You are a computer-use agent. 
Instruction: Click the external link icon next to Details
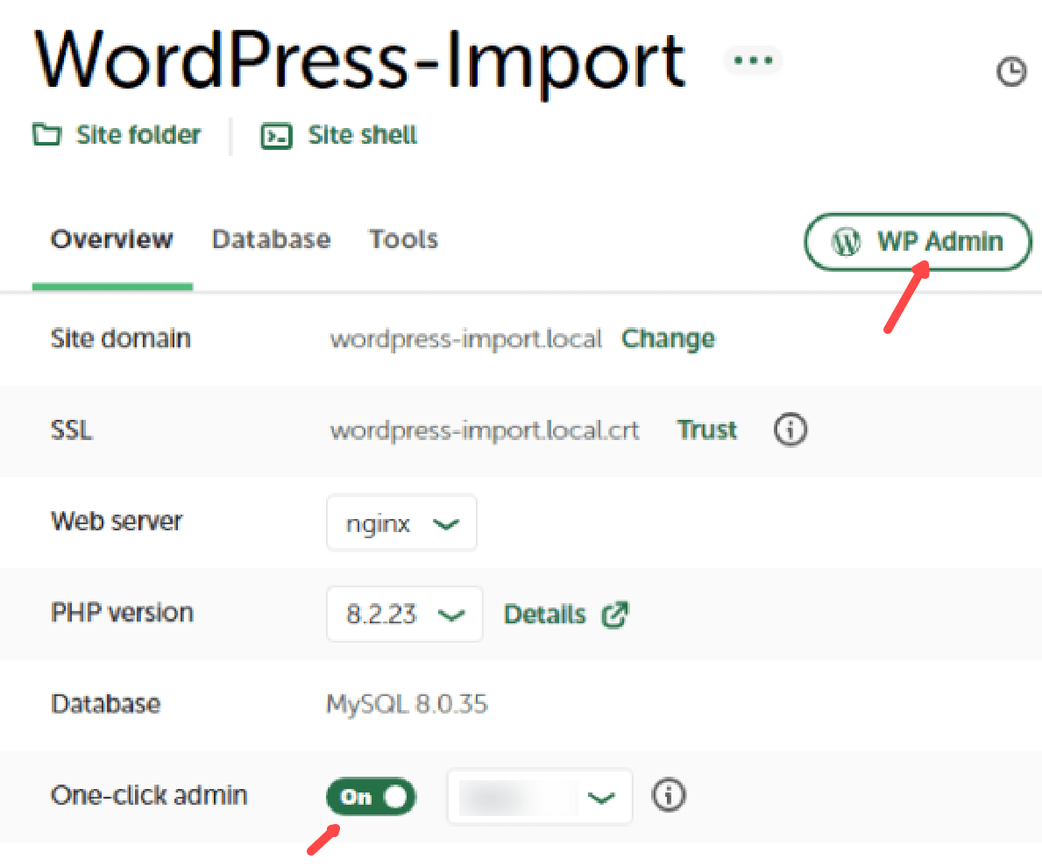[616, 615]
